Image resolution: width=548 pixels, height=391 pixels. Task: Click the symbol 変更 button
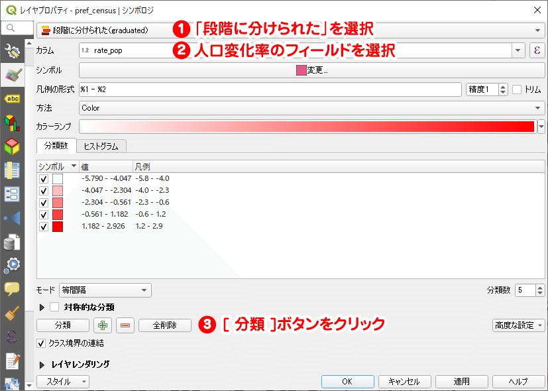point(311,70)
